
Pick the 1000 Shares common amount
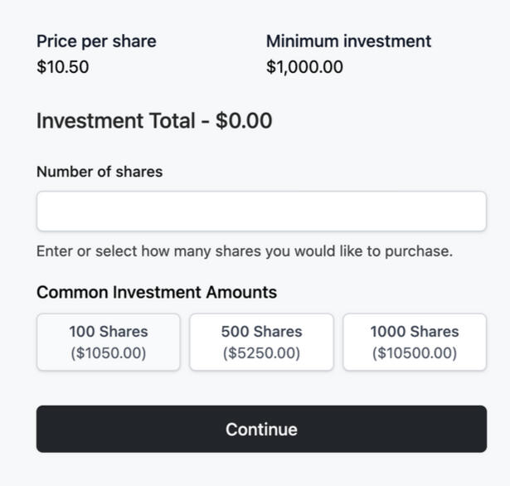tap(415, 343)
